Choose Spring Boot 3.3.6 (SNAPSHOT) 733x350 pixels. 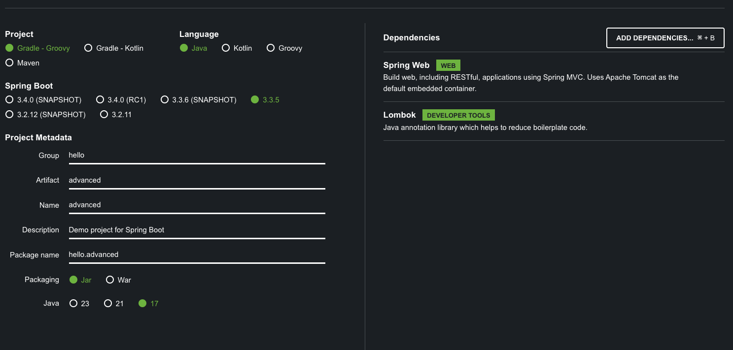tap(199, 100)
